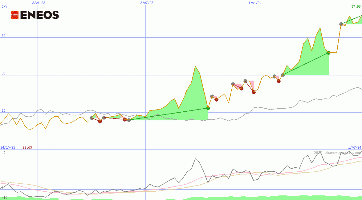362x200 pixels.
Task: Click the share-o-matic.com watermark link
Action: (338, 153)
